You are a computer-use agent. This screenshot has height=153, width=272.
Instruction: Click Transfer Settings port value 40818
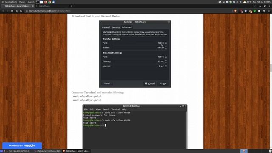(161, 43)
